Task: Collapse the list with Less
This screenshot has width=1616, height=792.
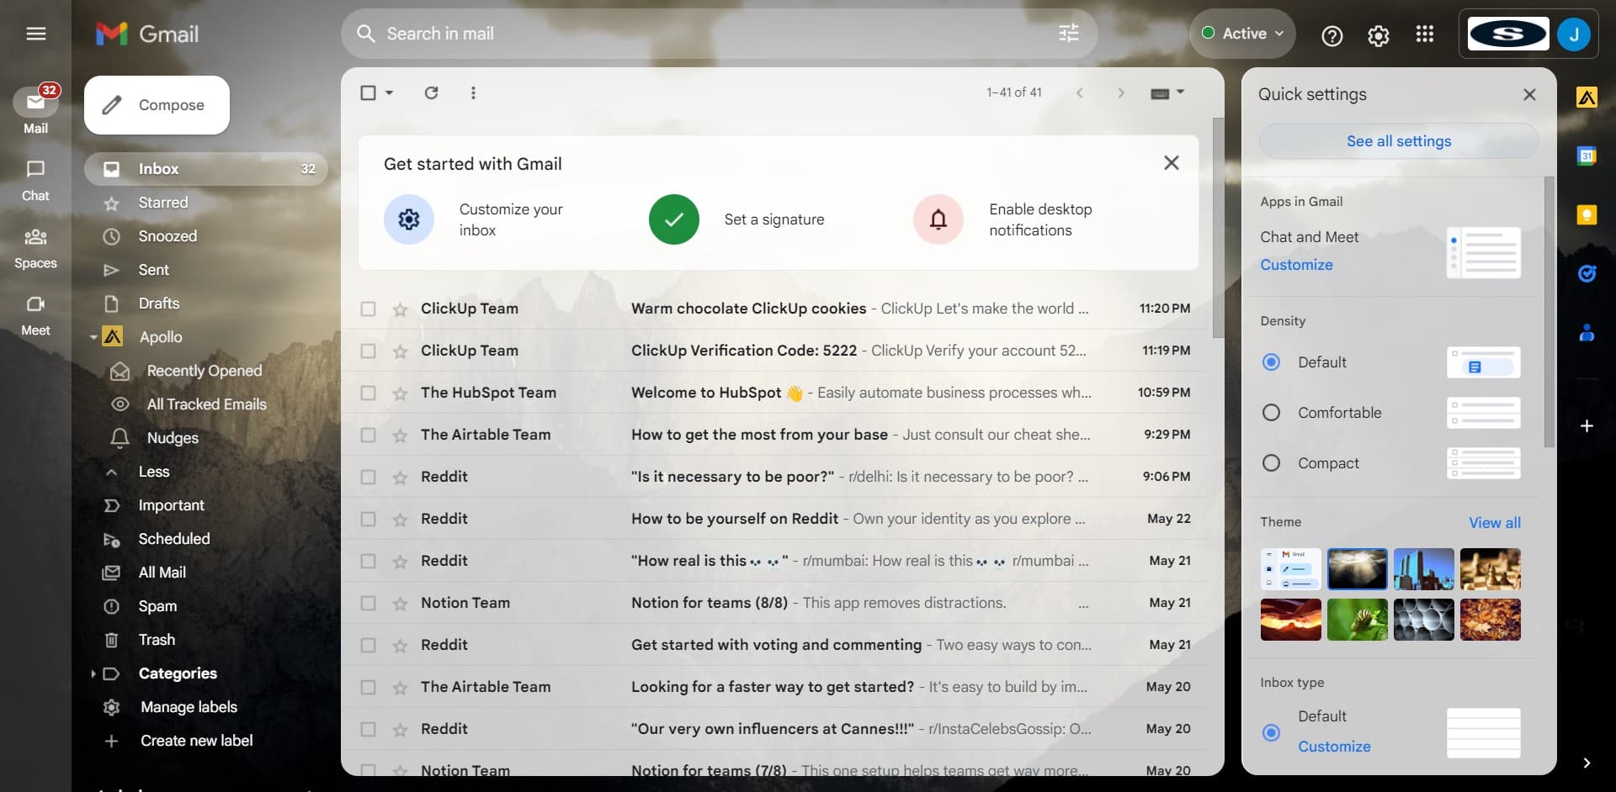Action: 153,472
